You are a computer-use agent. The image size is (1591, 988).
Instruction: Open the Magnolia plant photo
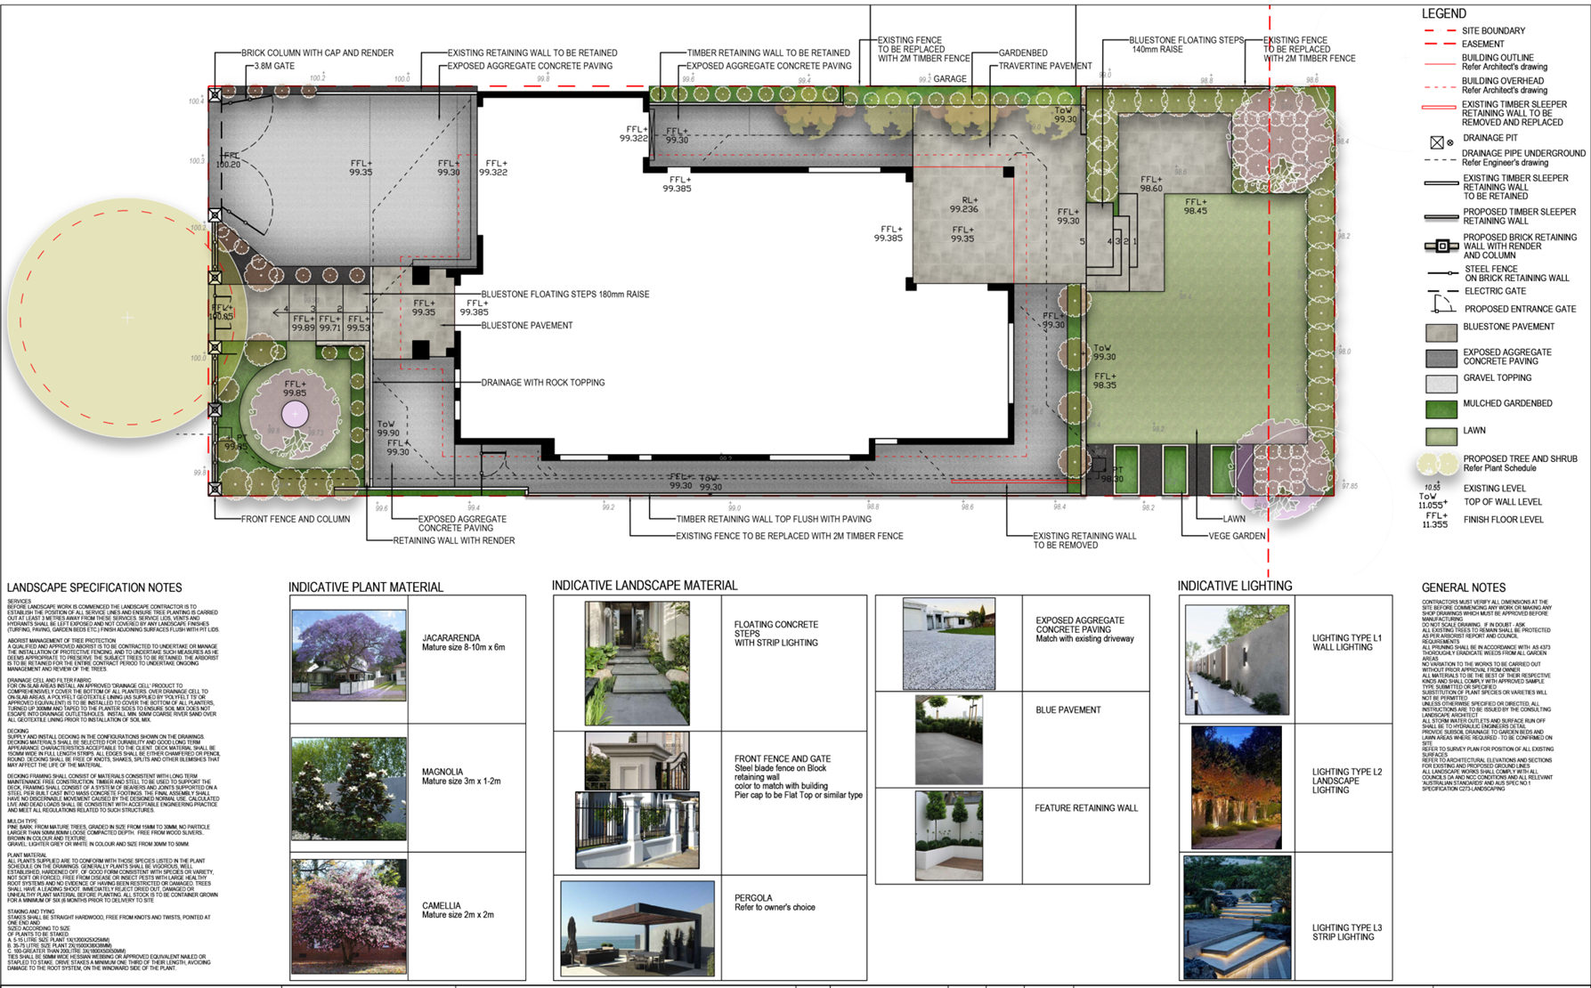click(x=348, y=789)
